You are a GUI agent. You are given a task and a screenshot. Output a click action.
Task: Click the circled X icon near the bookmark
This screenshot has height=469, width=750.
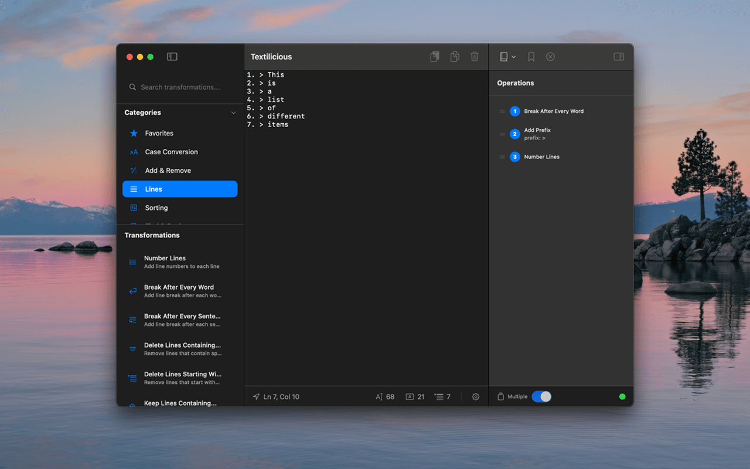[x=550, y=56]
